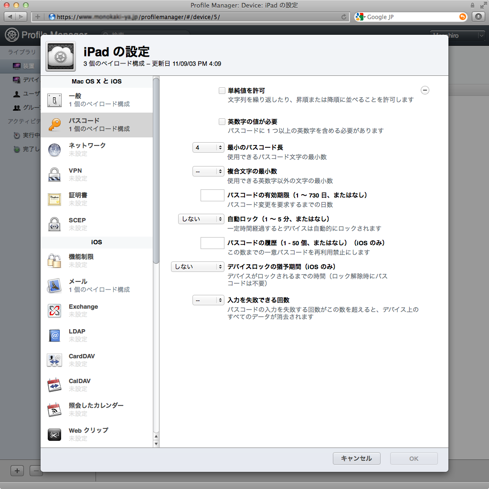Open the VPN lock icon
The height and width of the screenshot is (489, 489).
point(54,175)
